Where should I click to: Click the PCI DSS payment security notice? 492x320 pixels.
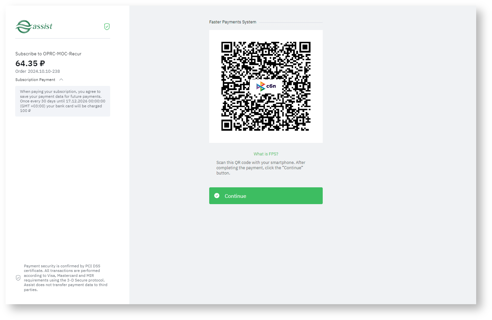pos(66,278)
